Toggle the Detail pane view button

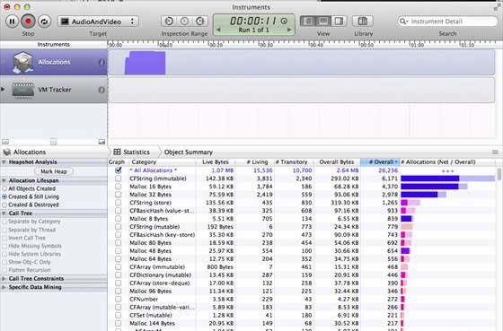click(x=323, y=22)
